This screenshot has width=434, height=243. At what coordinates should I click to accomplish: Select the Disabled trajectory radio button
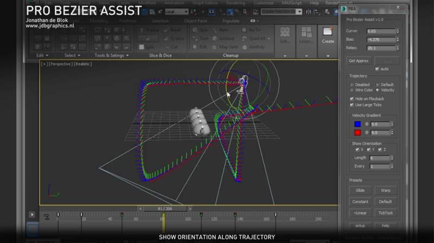coord(352,85)
